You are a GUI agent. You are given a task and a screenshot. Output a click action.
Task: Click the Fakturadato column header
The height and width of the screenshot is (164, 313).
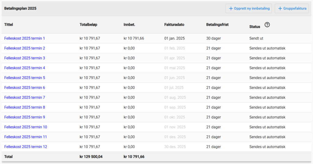click(174, 24)
